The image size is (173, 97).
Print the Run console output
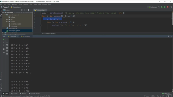(x=7, y=51)
